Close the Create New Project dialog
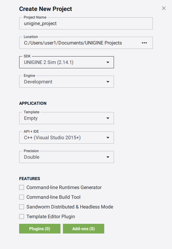Screen dimensions: 172x249 tap(163, 8)
